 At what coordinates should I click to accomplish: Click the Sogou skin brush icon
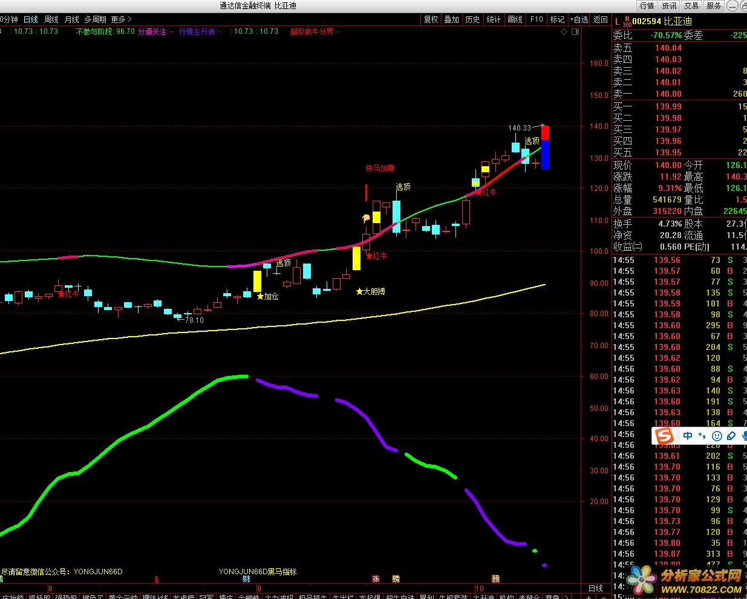[731, 436]
